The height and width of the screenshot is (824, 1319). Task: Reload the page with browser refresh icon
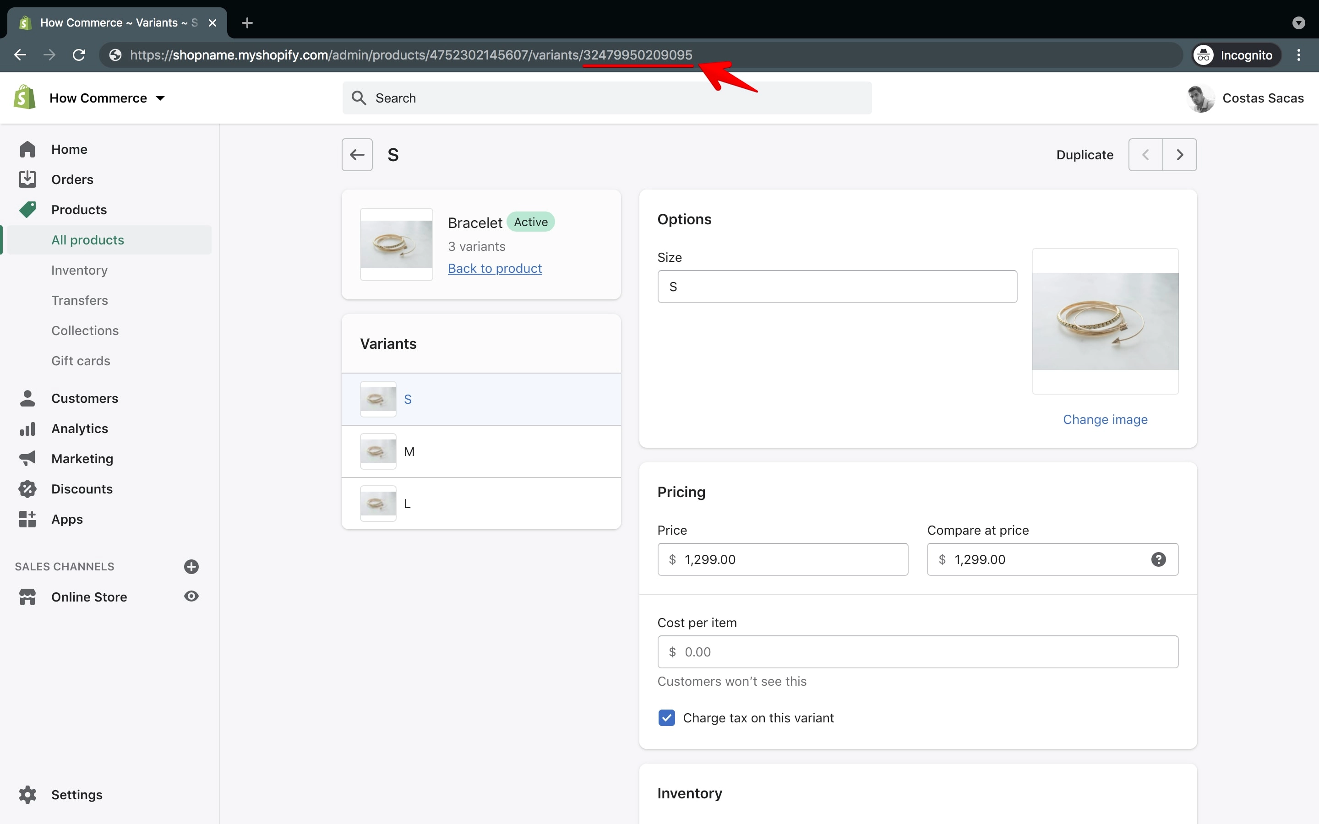[x=79, y=55]
